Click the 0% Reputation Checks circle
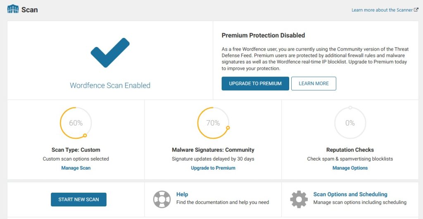This screenshot has width=423, height=219. tap(350, 123)
